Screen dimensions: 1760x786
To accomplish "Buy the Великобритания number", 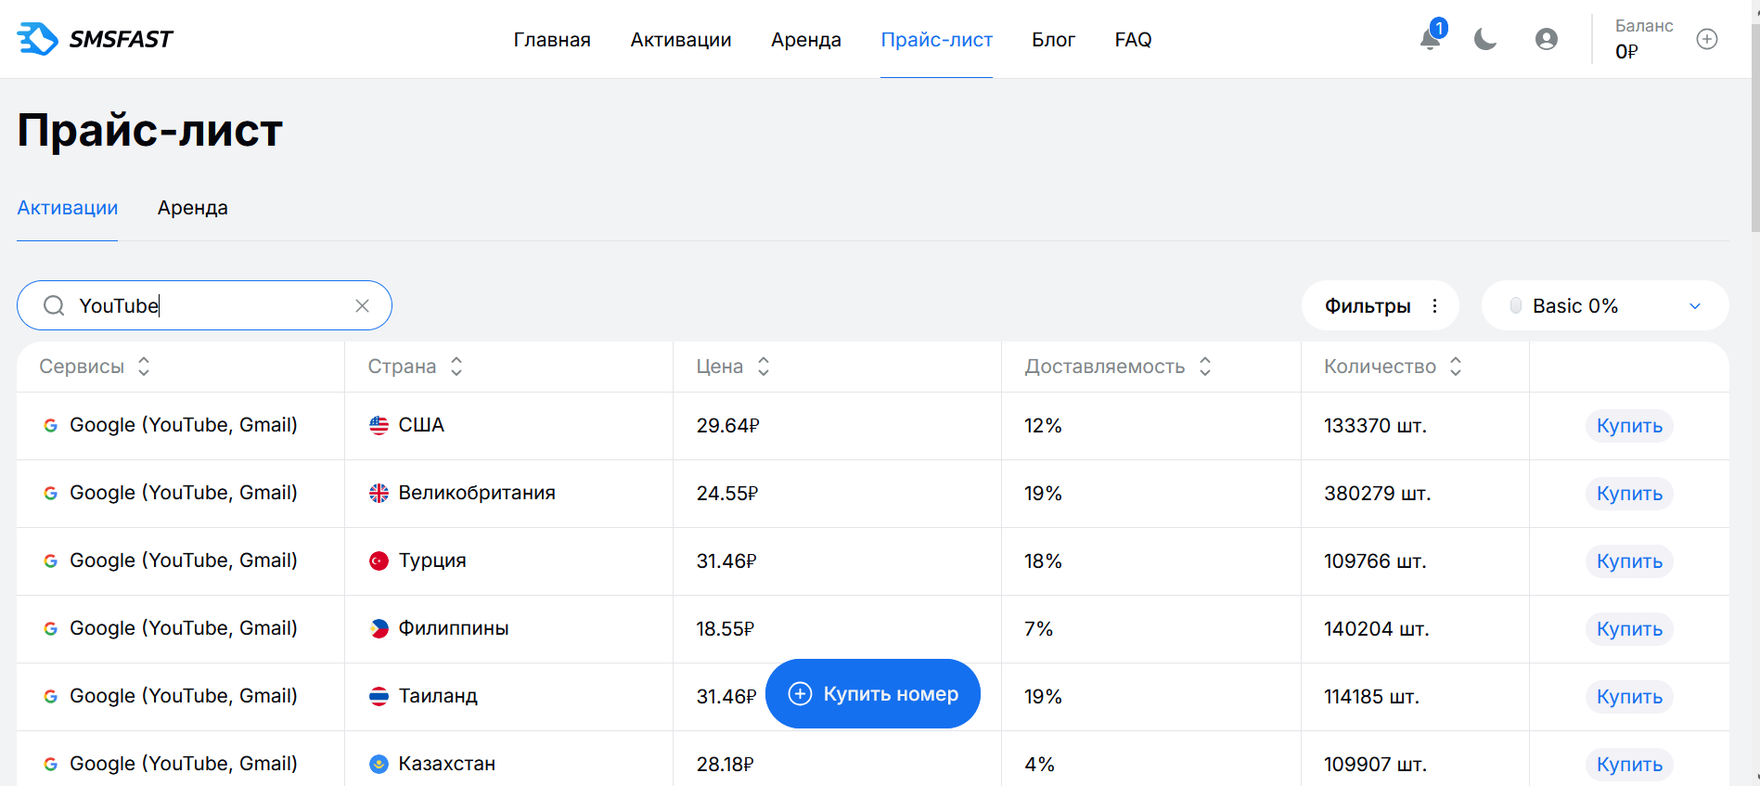I will (1629, 494).
